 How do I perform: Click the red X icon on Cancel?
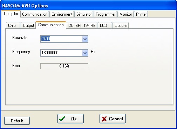pos(104,119)
